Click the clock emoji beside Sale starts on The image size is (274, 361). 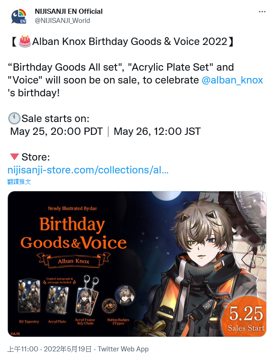coord(14,118)
